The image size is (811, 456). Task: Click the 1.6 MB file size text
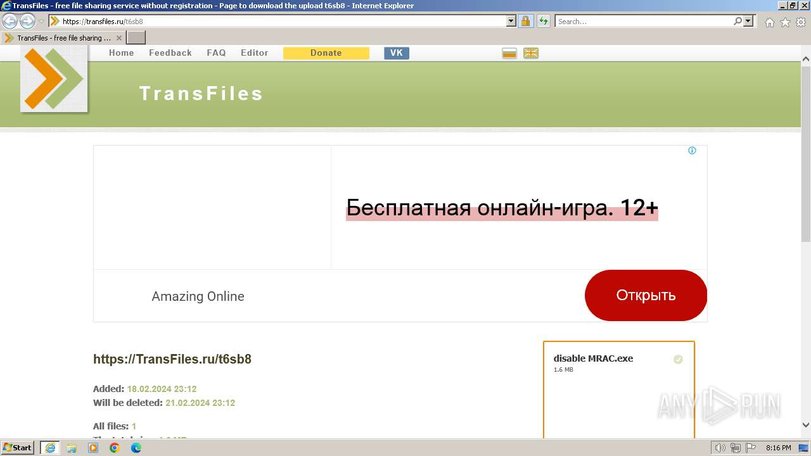pyautogui.click(x=563, y=370)
